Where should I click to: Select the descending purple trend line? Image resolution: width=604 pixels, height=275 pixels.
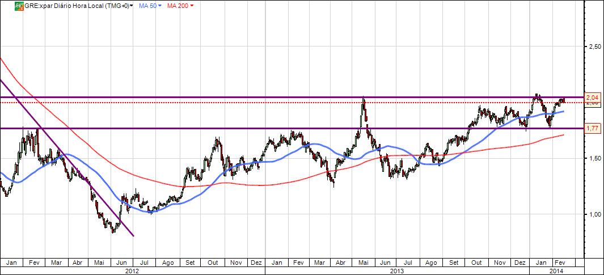coord(67,158)
